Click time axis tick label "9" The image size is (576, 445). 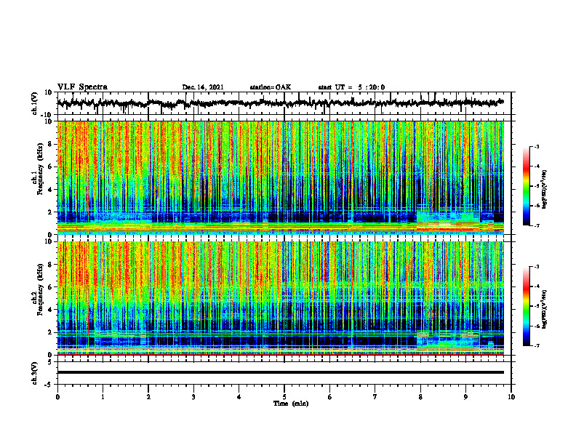tap(465, 397)
